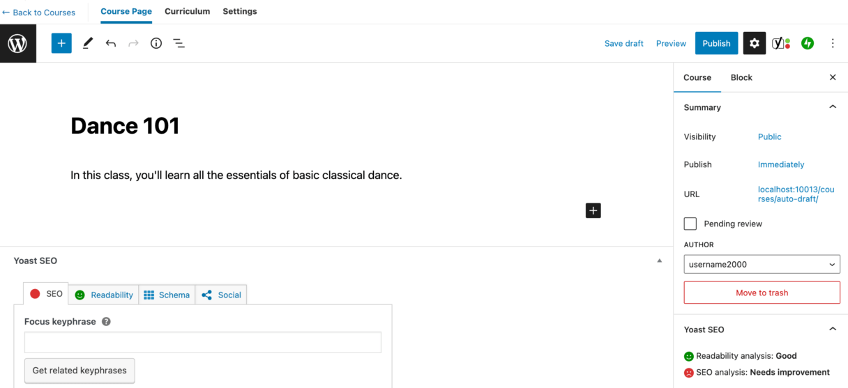Change the Visibility Public setting
The height and width of the screenshot is (388, 848).
tap(770, 137)
